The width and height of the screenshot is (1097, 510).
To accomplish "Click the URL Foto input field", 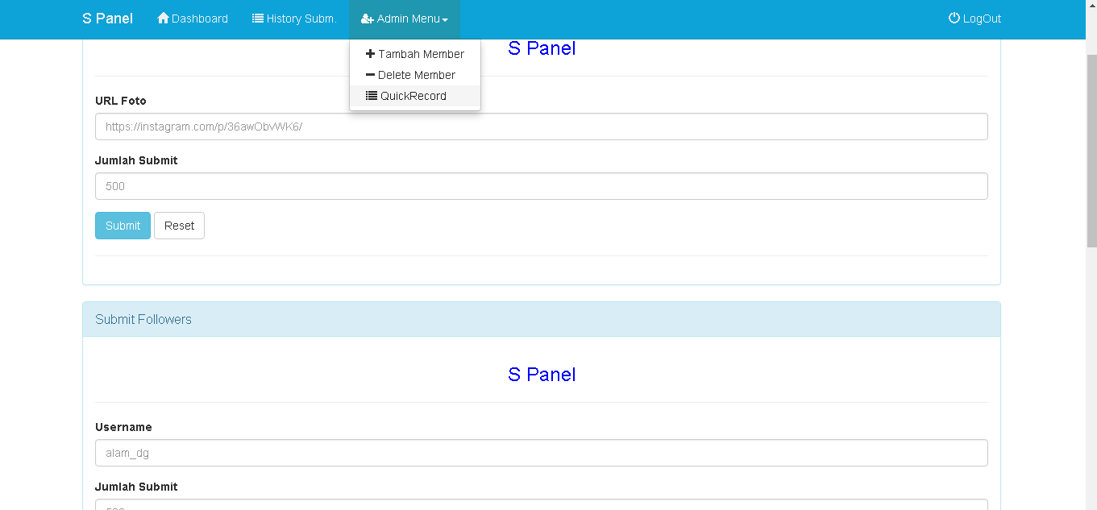I will 540,126.
